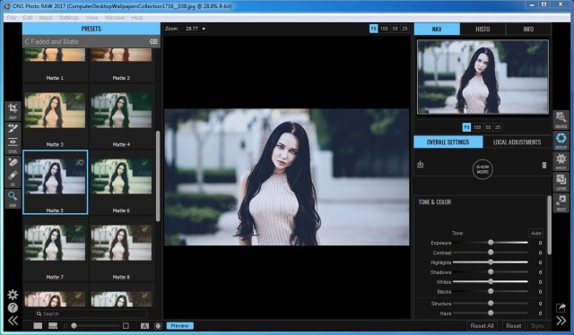Viewport: 574px width, 335px height.
Task: Toggle the mask view circle icon
Action: (x=158, y=325)
